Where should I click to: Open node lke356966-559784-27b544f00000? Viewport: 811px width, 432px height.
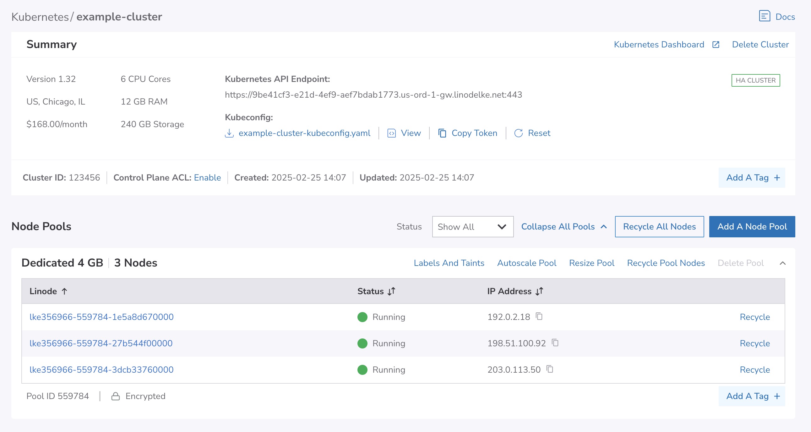coord(101,343)
